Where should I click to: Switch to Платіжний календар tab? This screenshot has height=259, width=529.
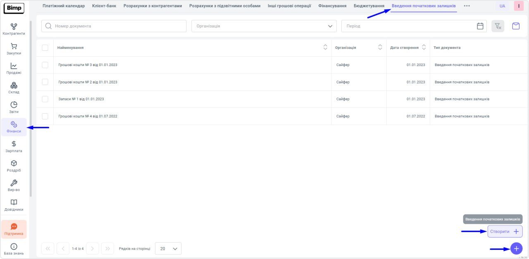[x=64, y=6]
